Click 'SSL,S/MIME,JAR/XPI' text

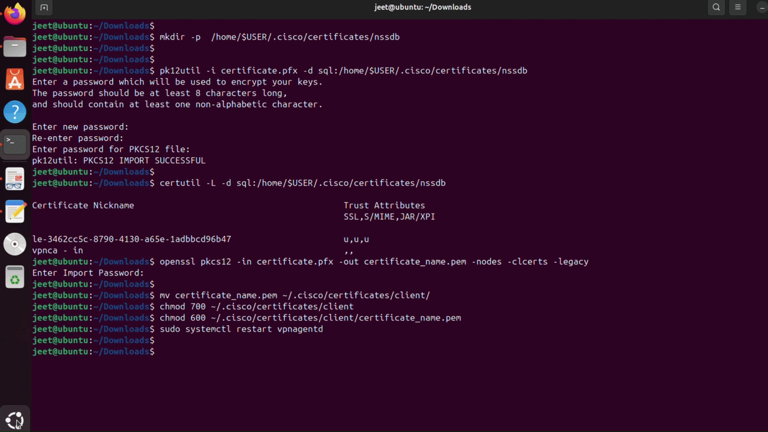(389, 217)
